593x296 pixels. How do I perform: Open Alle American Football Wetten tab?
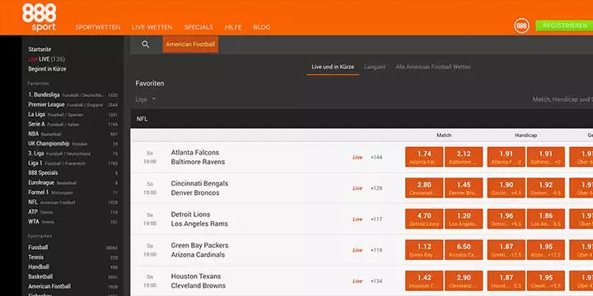click(x=433, y=67)
